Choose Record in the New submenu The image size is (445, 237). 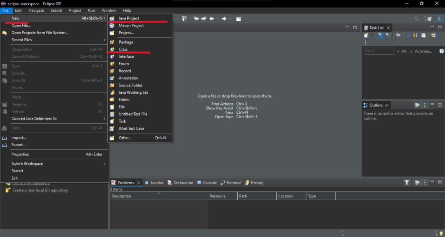[140, 71]
